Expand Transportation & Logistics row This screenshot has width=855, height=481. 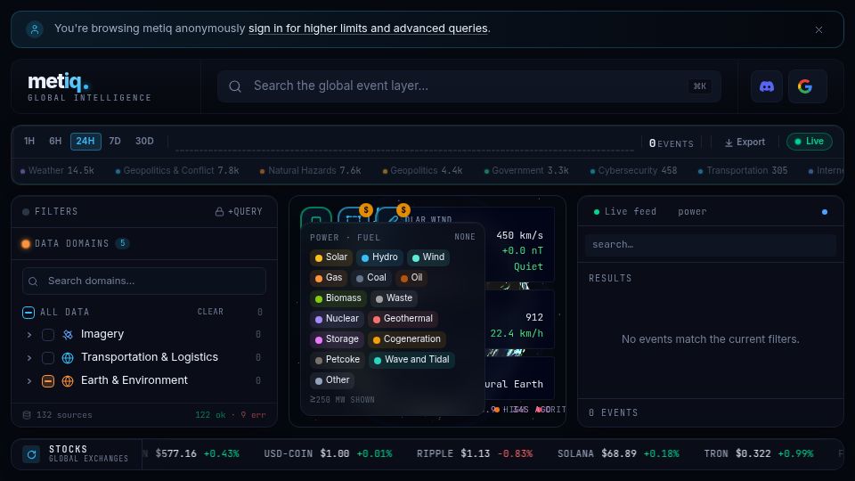29,358
